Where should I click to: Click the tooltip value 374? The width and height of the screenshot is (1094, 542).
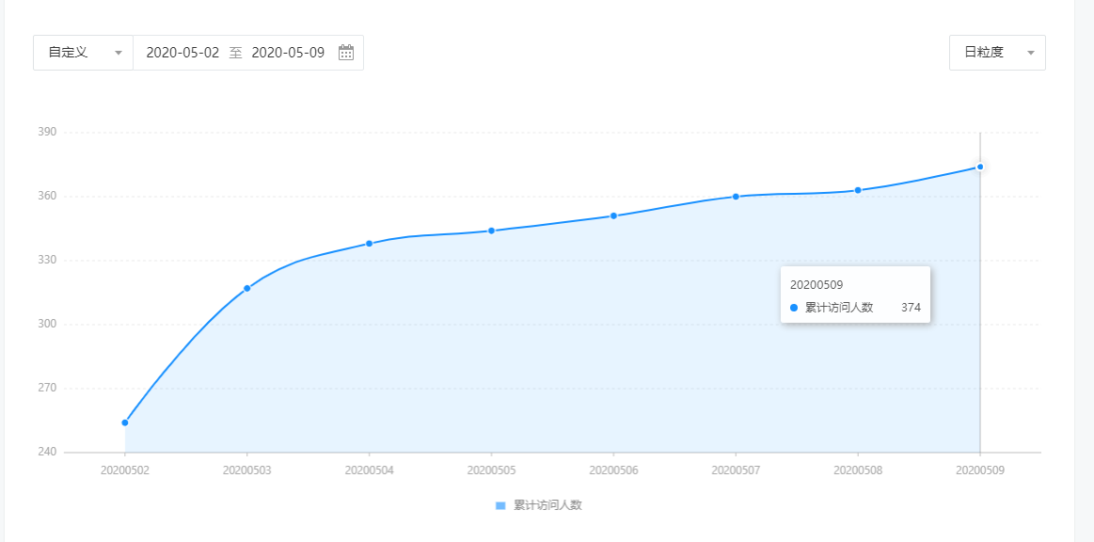point(912,308)
